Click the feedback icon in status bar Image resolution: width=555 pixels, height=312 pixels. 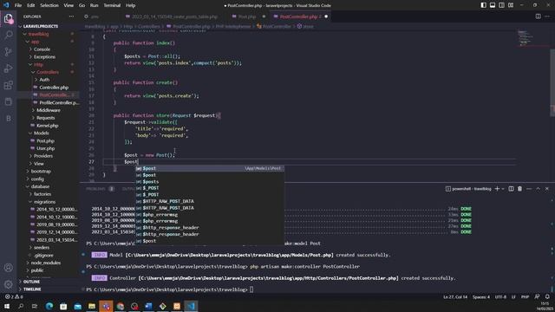pos(538,296)
